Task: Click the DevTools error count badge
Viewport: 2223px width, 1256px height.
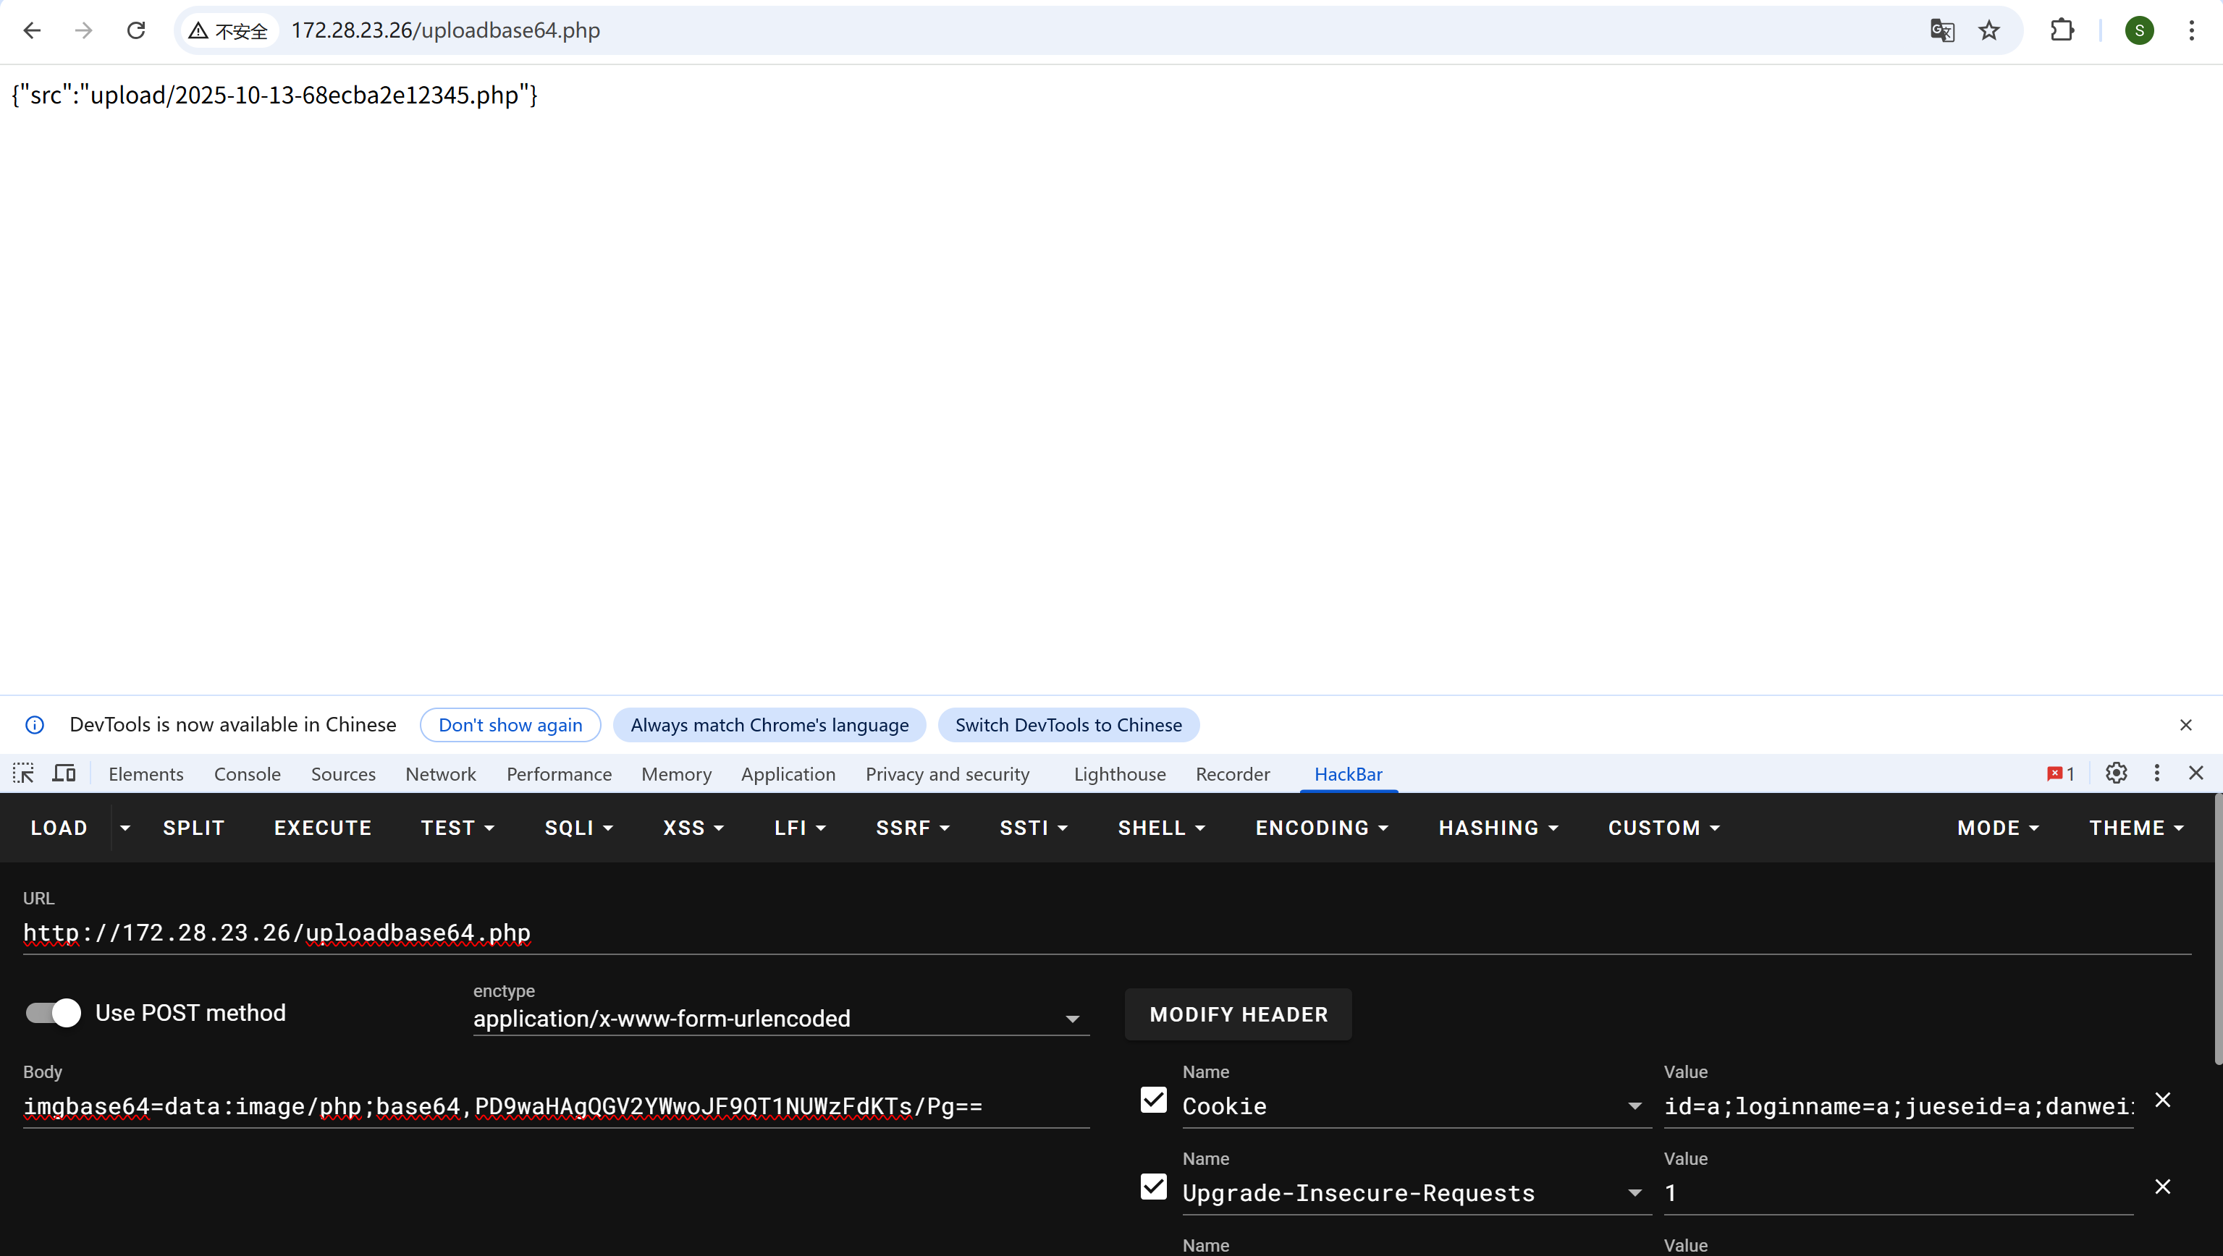Action: click(2061, 774)
